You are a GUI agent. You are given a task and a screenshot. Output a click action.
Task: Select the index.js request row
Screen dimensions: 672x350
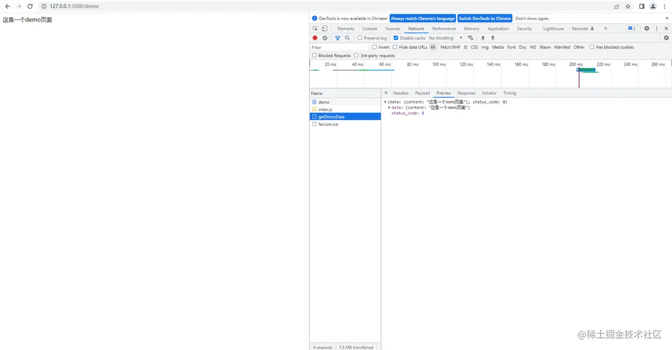coord(345,109)
